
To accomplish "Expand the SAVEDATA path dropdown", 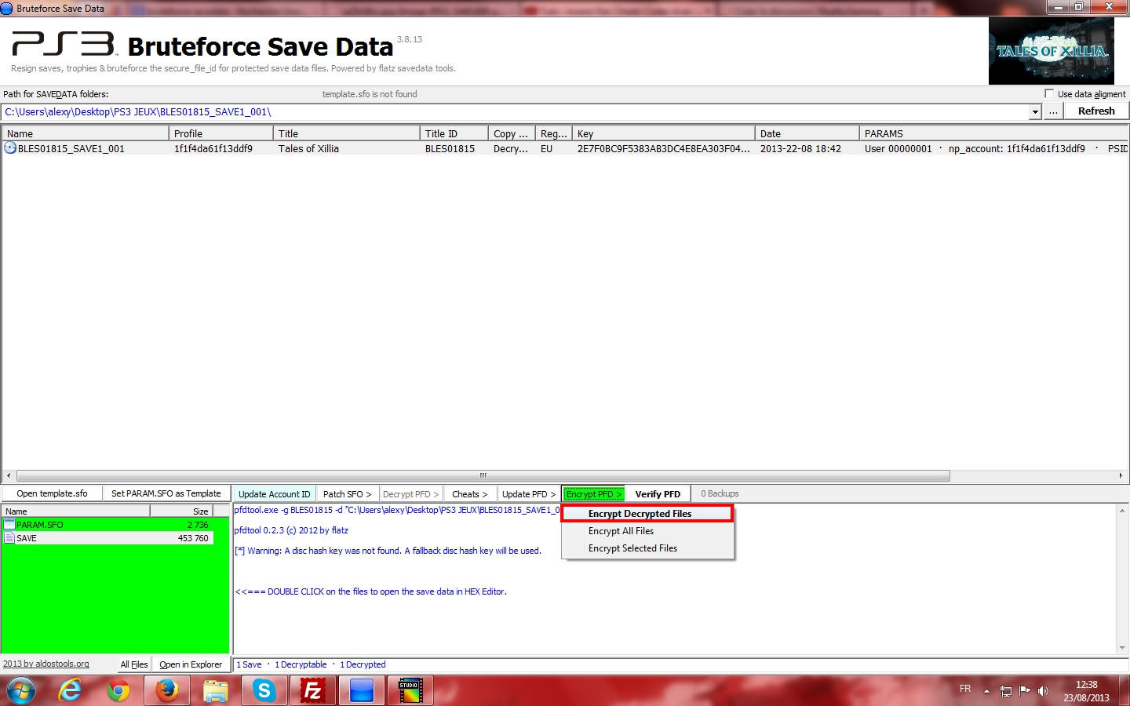I will pyautogui.click(x=1035, y=112).
